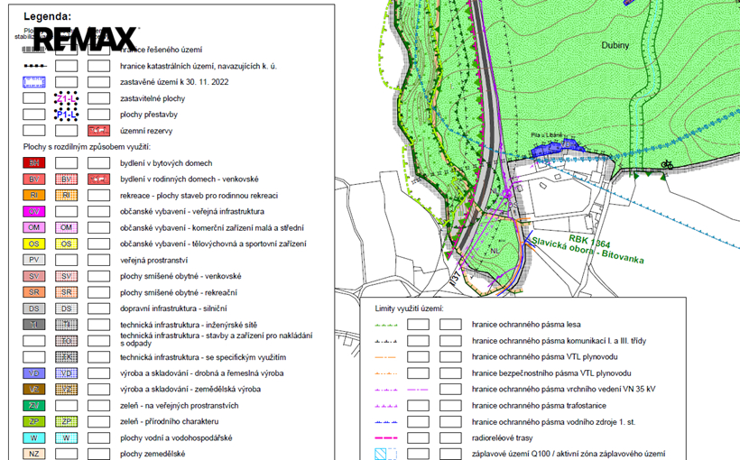Click the red územní rezervy symbol
This screenshot has height=460, width=740.
(x=98, y=131)
